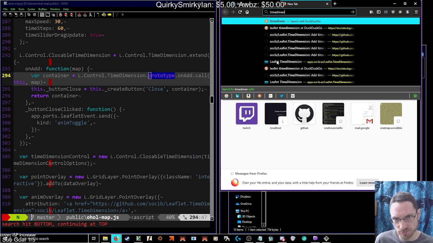Viewport: 433px width, 243px height.
Task: Open the github top site tile
Action: tap(304, 116)
